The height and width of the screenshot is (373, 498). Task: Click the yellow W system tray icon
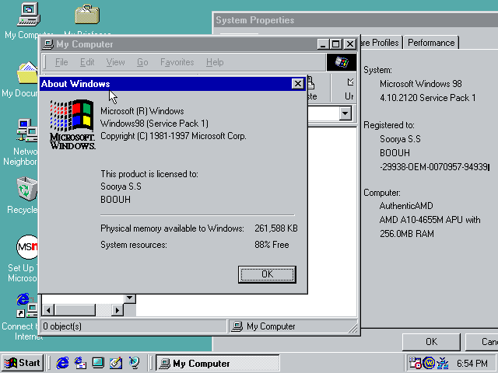[x=429, y=363]
